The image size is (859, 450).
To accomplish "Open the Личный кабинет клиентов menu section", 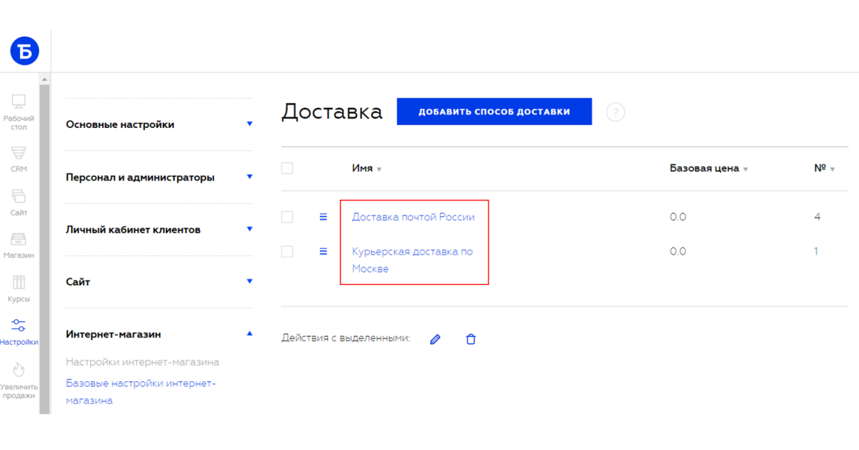I will coord(133,229).
